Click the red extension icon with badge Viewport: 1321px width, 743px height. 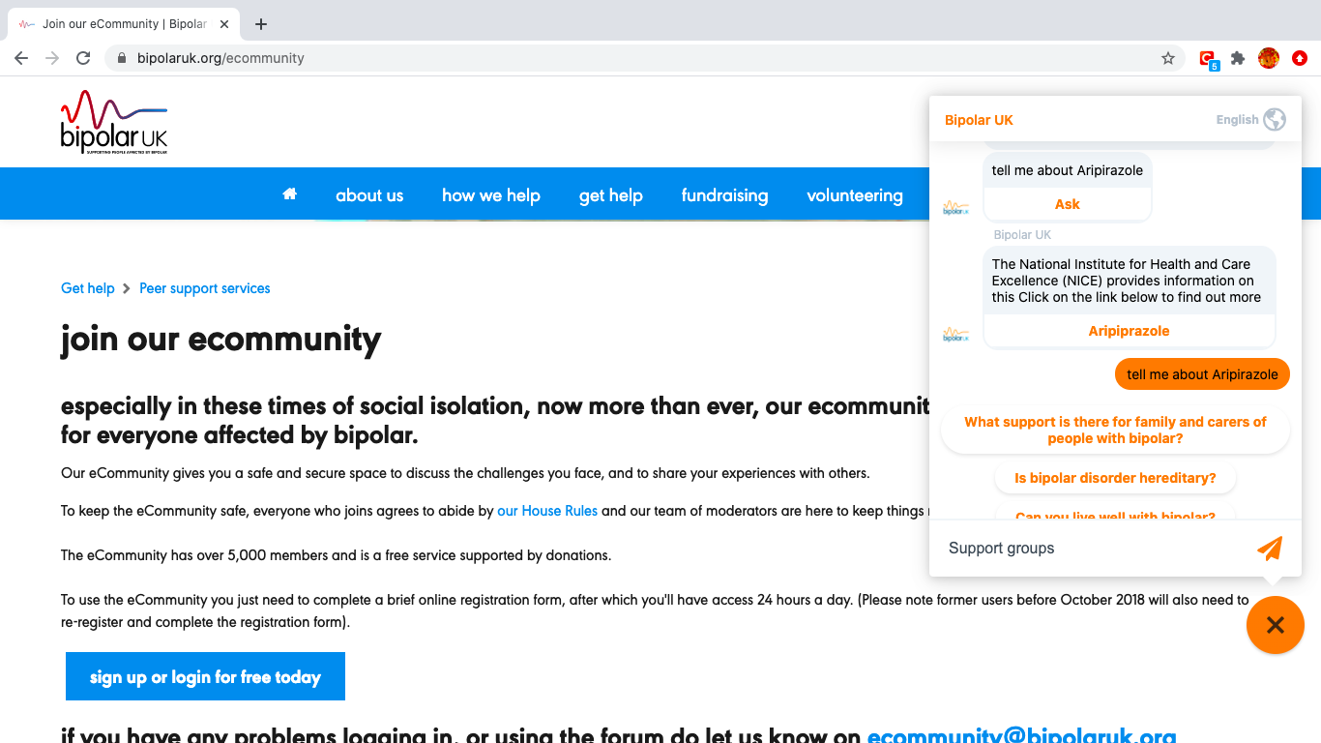[1208, 59]
